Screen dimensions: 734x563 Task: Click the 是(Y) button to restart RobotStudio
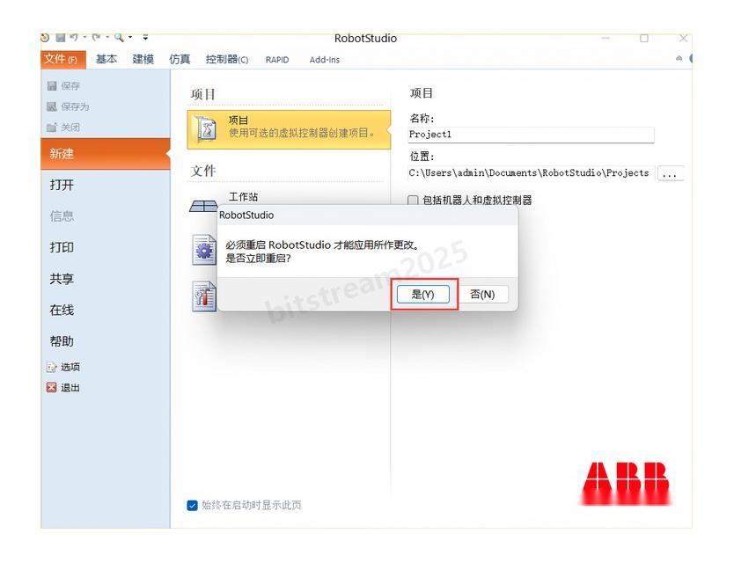424,294
